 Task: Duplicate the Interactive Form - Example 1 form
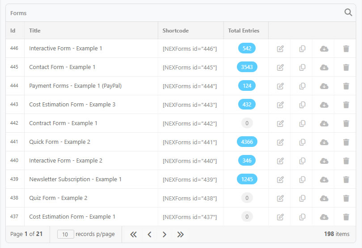pyautogui.click(x=302, y=49)
